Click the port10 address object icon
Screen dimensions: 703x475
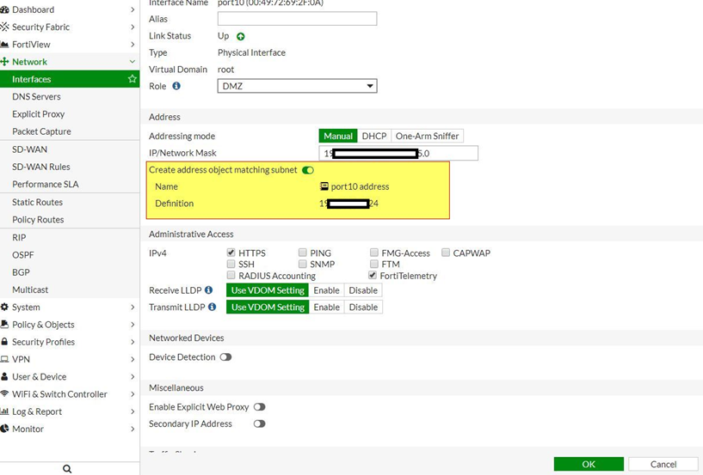tap(324, 186)
